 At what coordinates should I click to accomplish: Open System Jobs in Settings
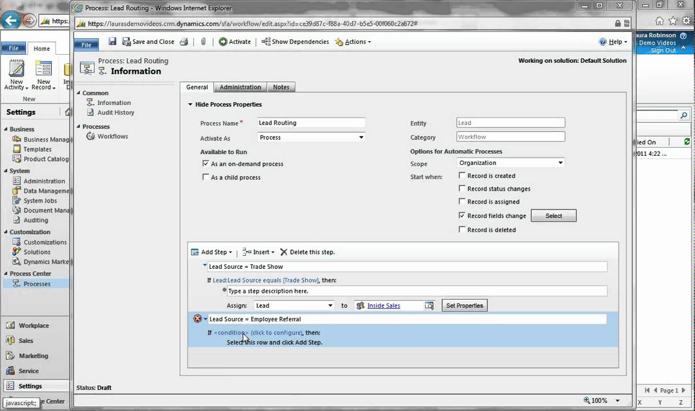point(40,200)
